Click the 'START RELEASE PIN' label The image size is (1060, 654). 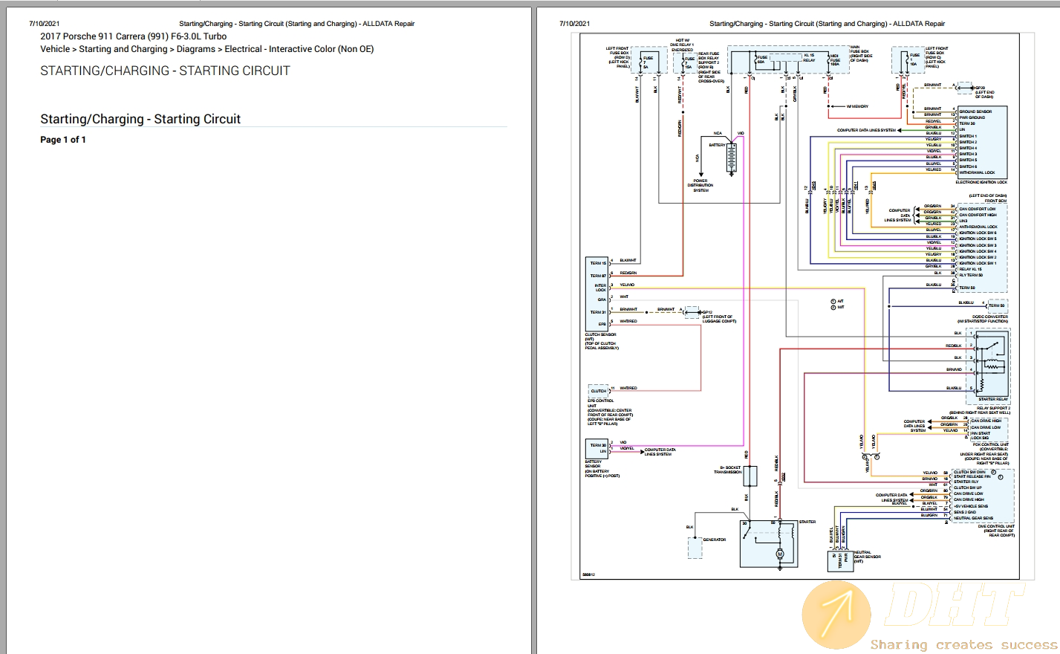coord(972,476)
